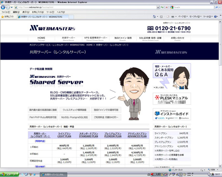
Task: Expand the address bar history dropdown
Action: pyautogui.click(x=158, y=7)
